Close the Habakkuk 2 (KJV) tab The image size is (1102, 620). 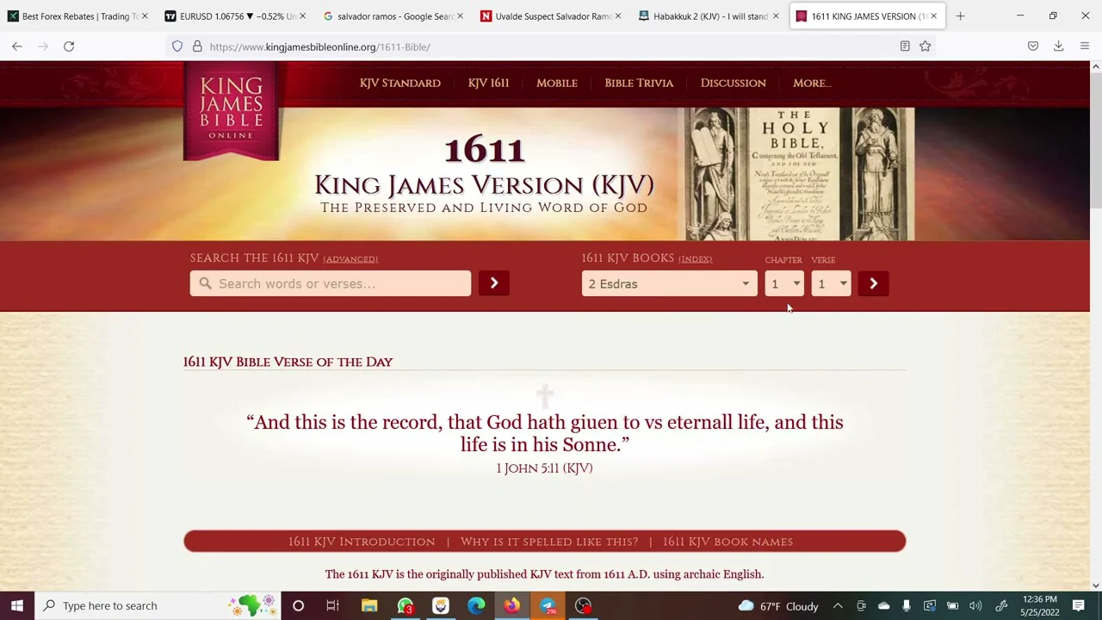[775, 15]
